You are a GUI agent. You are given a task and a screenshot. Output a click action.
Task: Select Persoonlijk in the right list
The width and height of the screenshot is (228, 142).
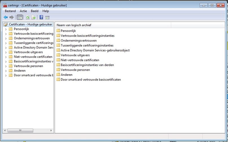(x=68, y=31)
